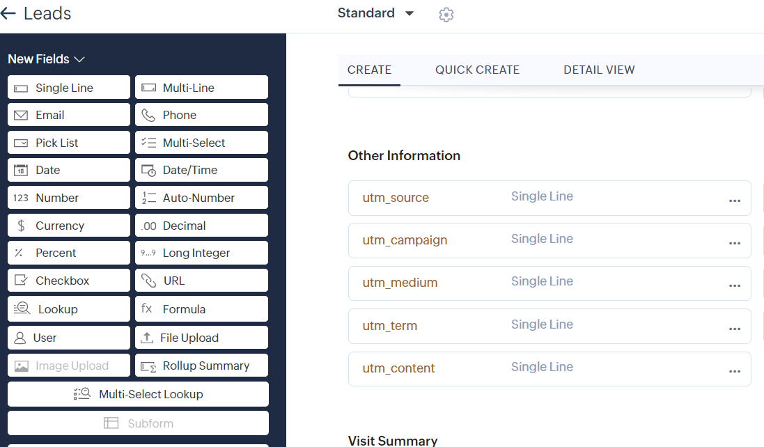The image size is (764, 447).
Task: Collapse the New Fields section
Action: pyautogui.click(x=46, y=59)
